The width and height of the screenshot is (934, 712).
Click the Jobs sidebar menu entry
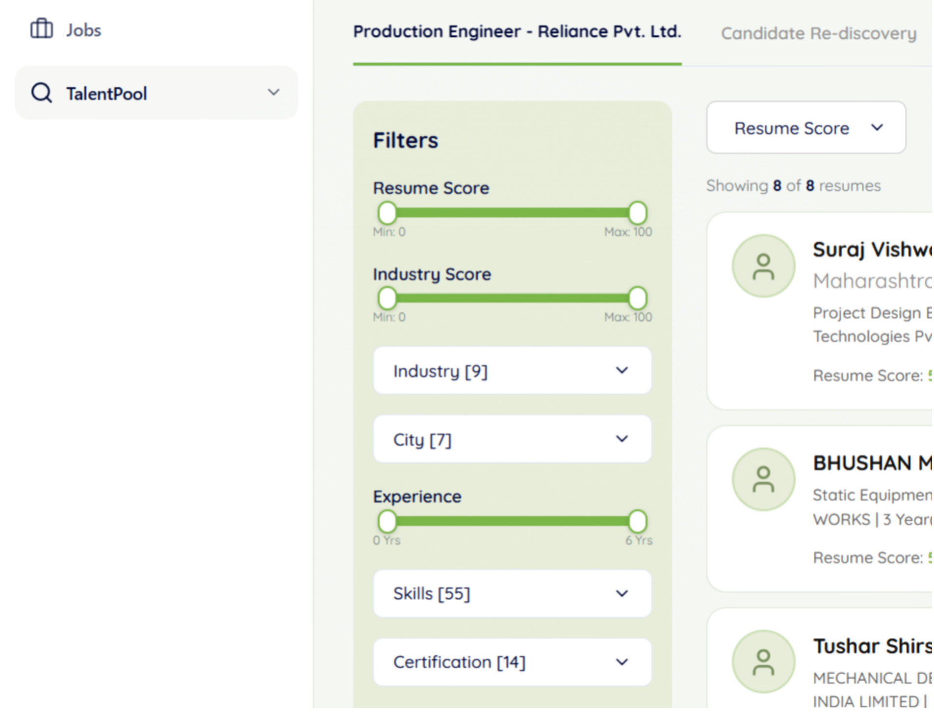tap(84, 29)
